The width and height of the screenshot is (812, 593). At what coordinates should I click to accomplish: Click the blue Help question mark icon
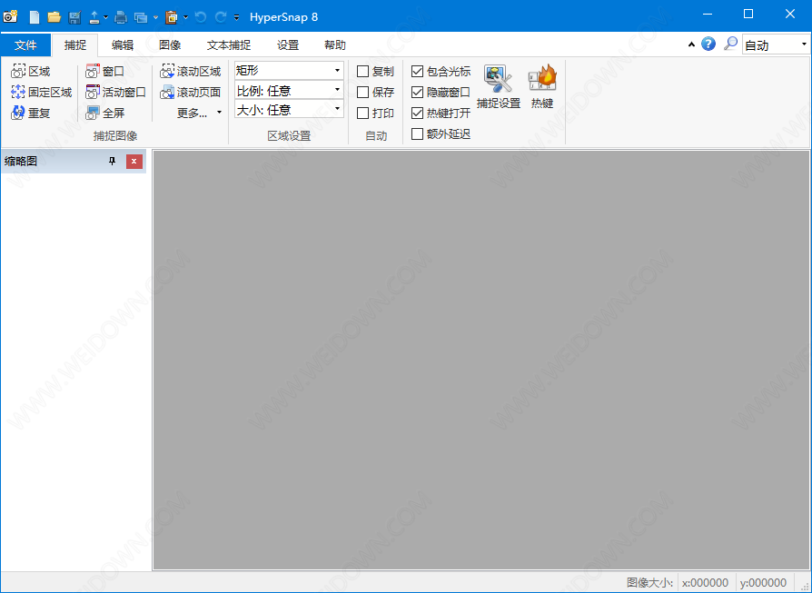coord(708,44)
